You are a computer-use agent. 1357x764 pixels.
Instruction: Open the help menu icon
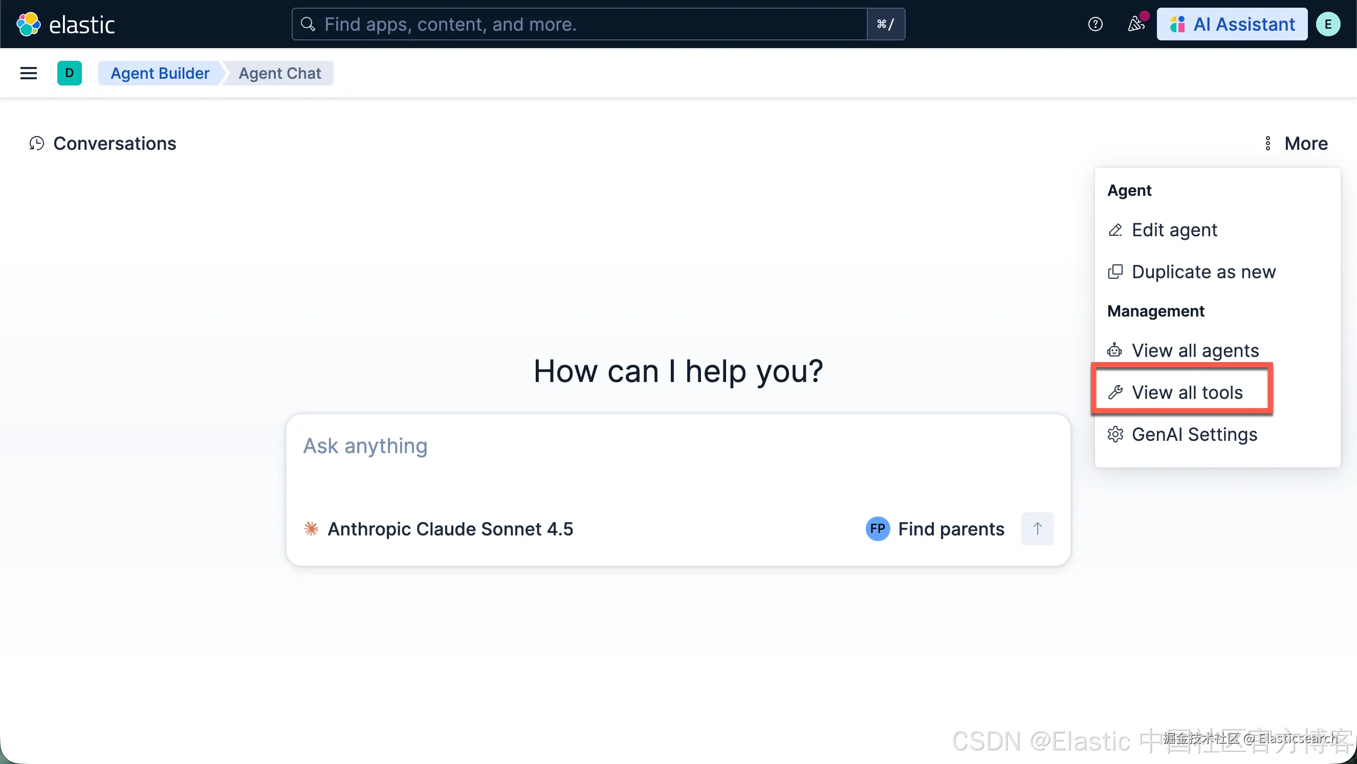point(1095,24)
